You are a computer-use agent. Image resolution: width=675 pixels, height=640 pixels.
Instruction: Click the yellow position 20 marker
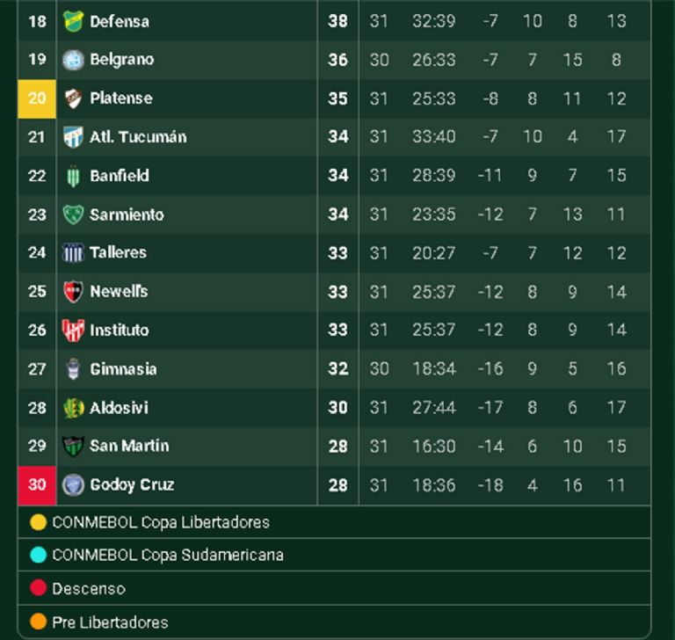pyautogui.click(x=37, y=98)
